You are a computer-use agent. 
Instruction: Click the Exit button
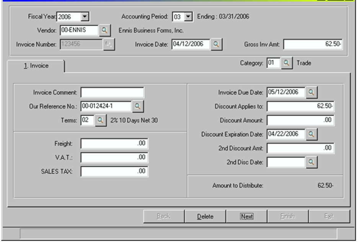329,216
